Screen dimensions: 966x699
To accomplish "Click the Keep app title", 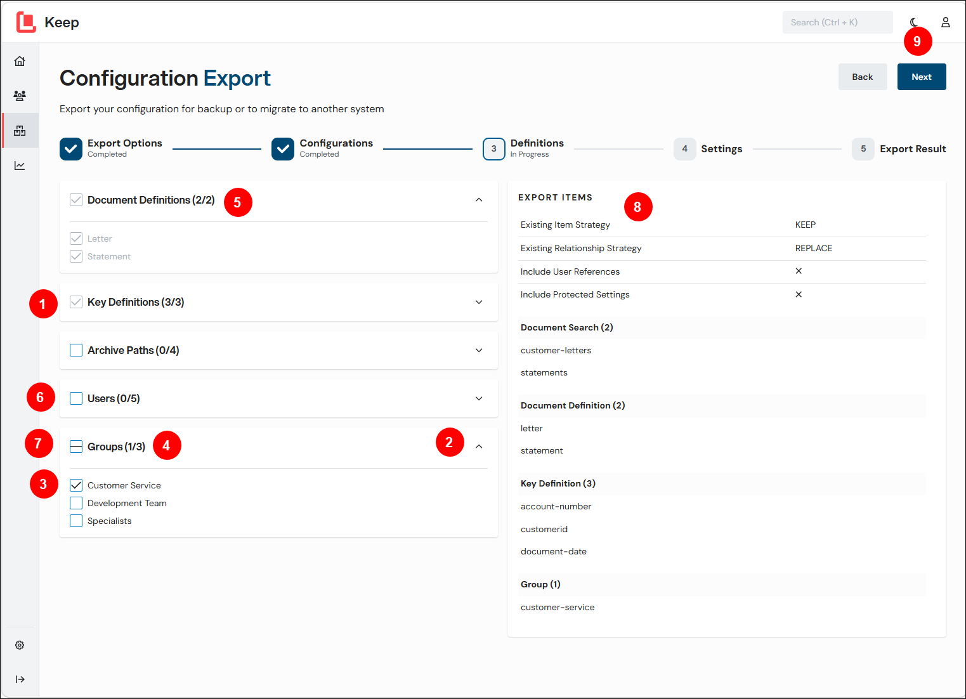I will tap(62, 22).
